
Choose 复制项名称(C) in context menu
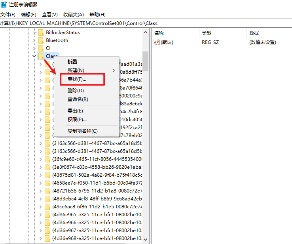click(83, 131)
